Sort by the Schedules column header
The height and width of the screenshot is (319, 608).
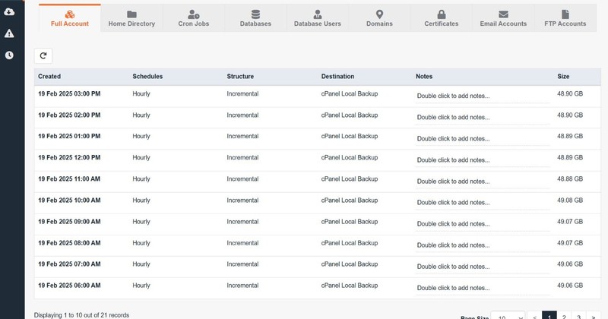pos(147,77)
